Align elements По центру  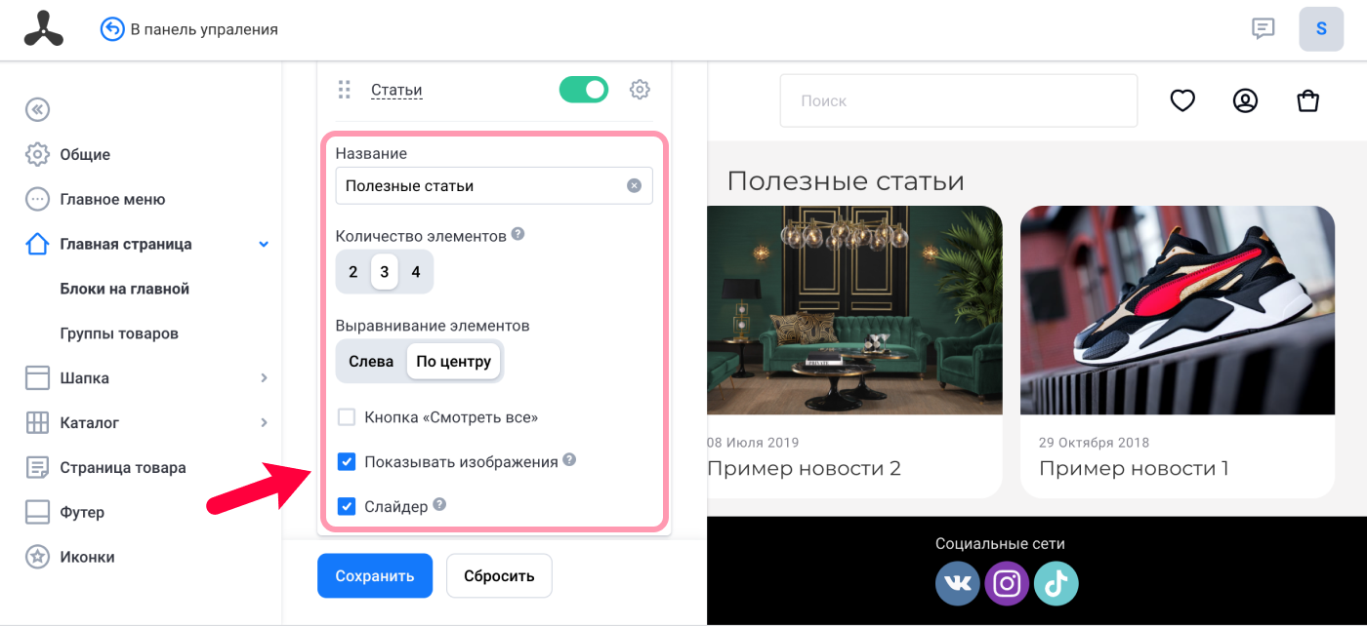[454, 362]
